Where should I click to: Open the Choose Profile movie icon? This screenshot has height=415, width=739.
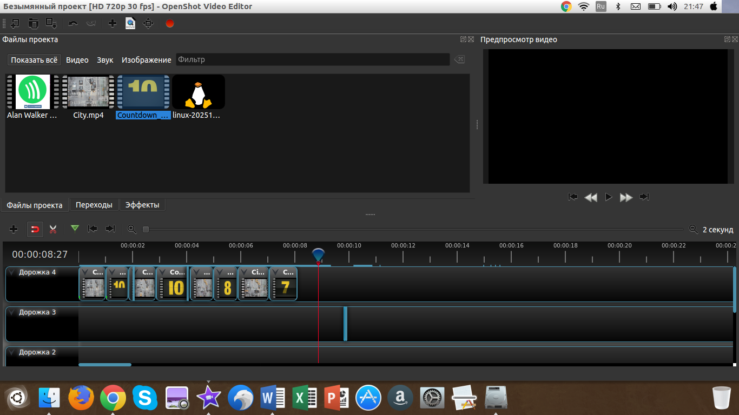[x=130, y=23]
